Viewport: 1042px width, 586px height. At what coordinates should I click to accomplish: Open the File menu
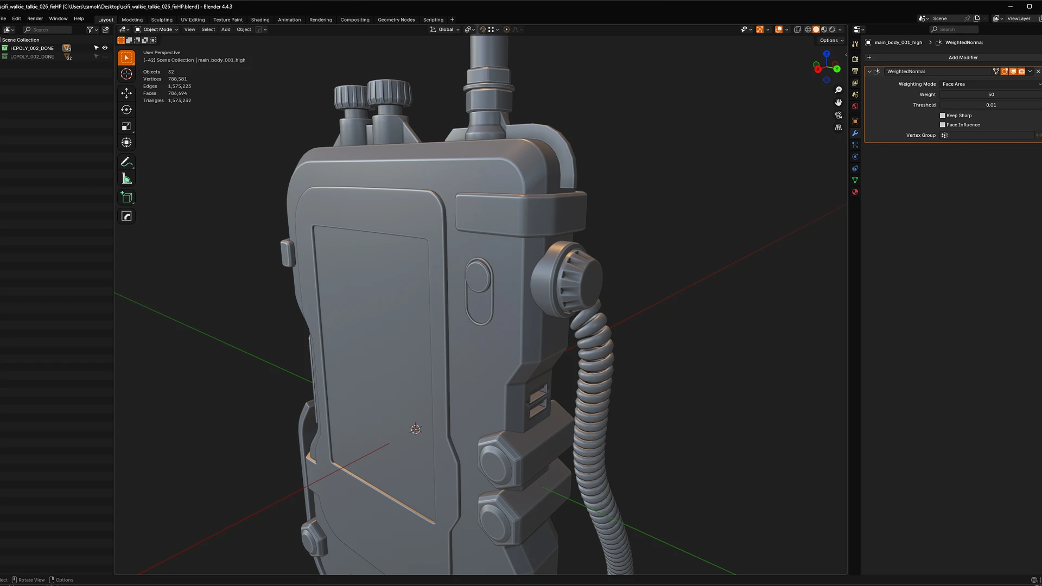[x=3, y=18]
